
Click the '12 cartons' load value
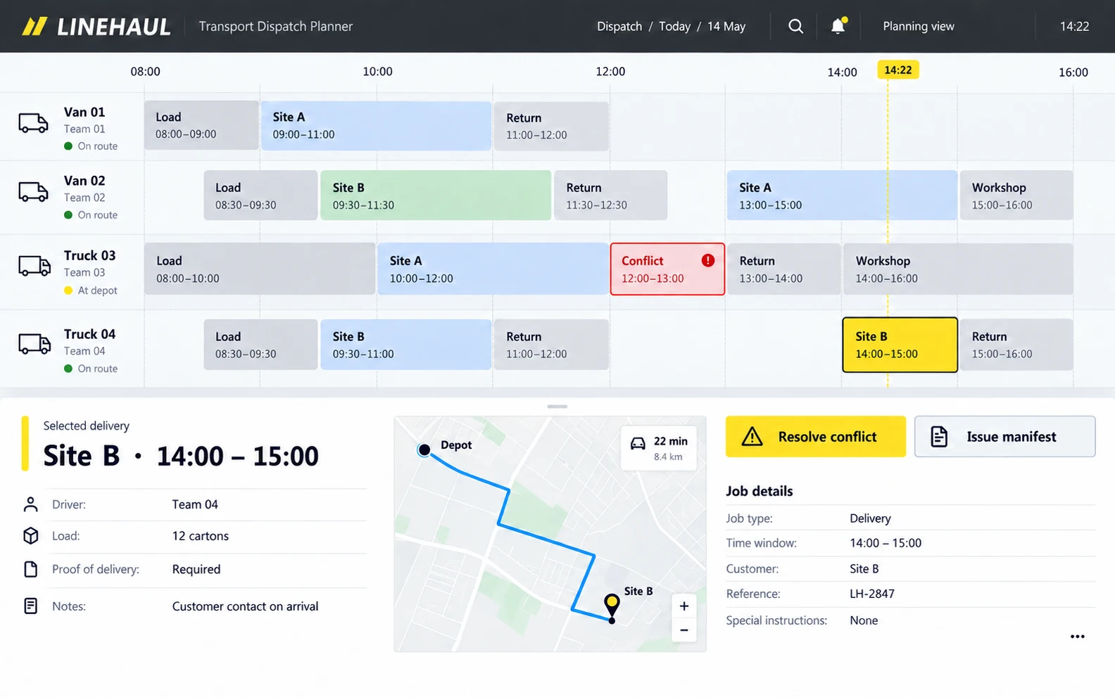pyautogui.click(x=201, y=536)
